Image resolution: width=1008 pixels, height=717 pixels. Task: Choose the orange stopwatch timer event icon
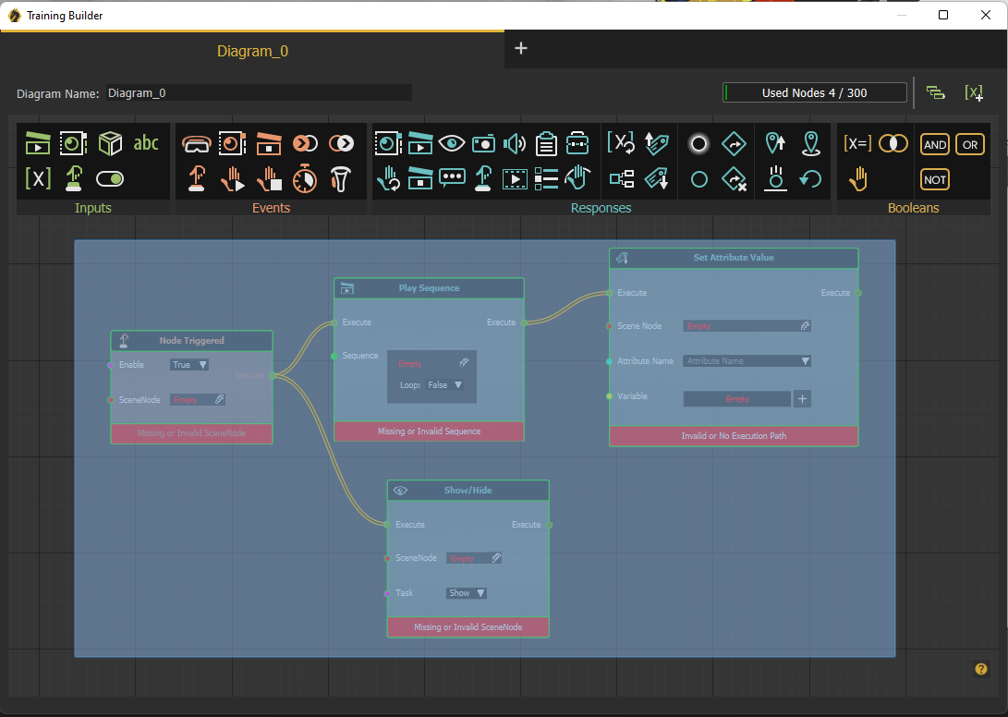[x=305, y=178]
